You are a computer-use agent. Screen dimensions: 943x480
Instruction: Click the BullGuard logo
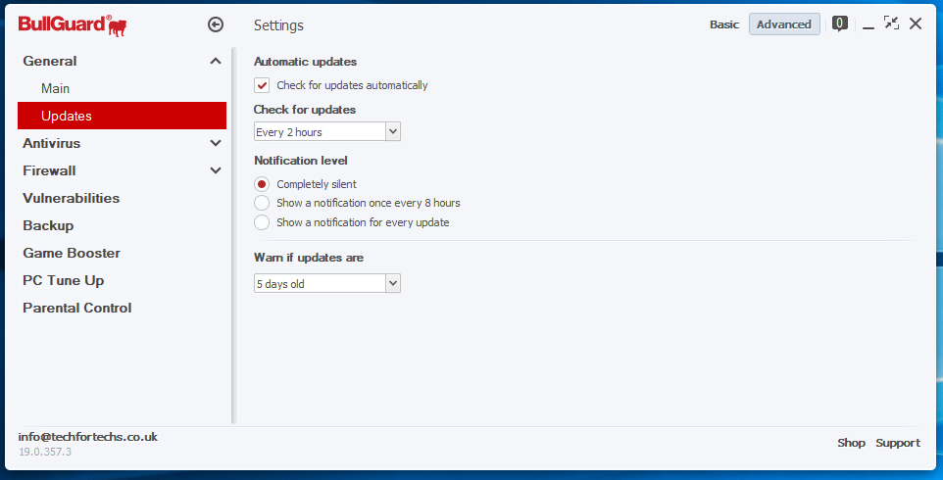tap(73, 25)
